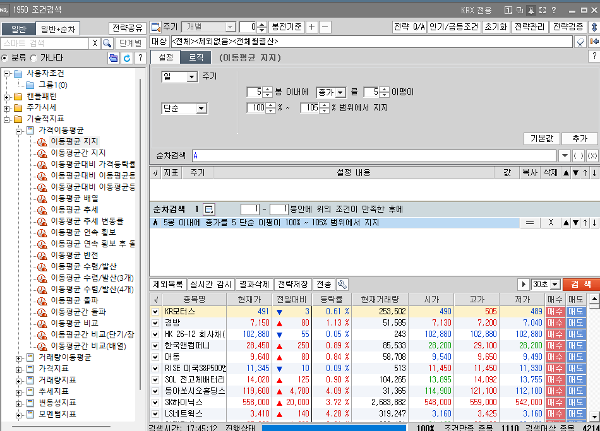Click the results table vertical scrollbar
Viewport: 600px width, 431px height.
point(594,360)
